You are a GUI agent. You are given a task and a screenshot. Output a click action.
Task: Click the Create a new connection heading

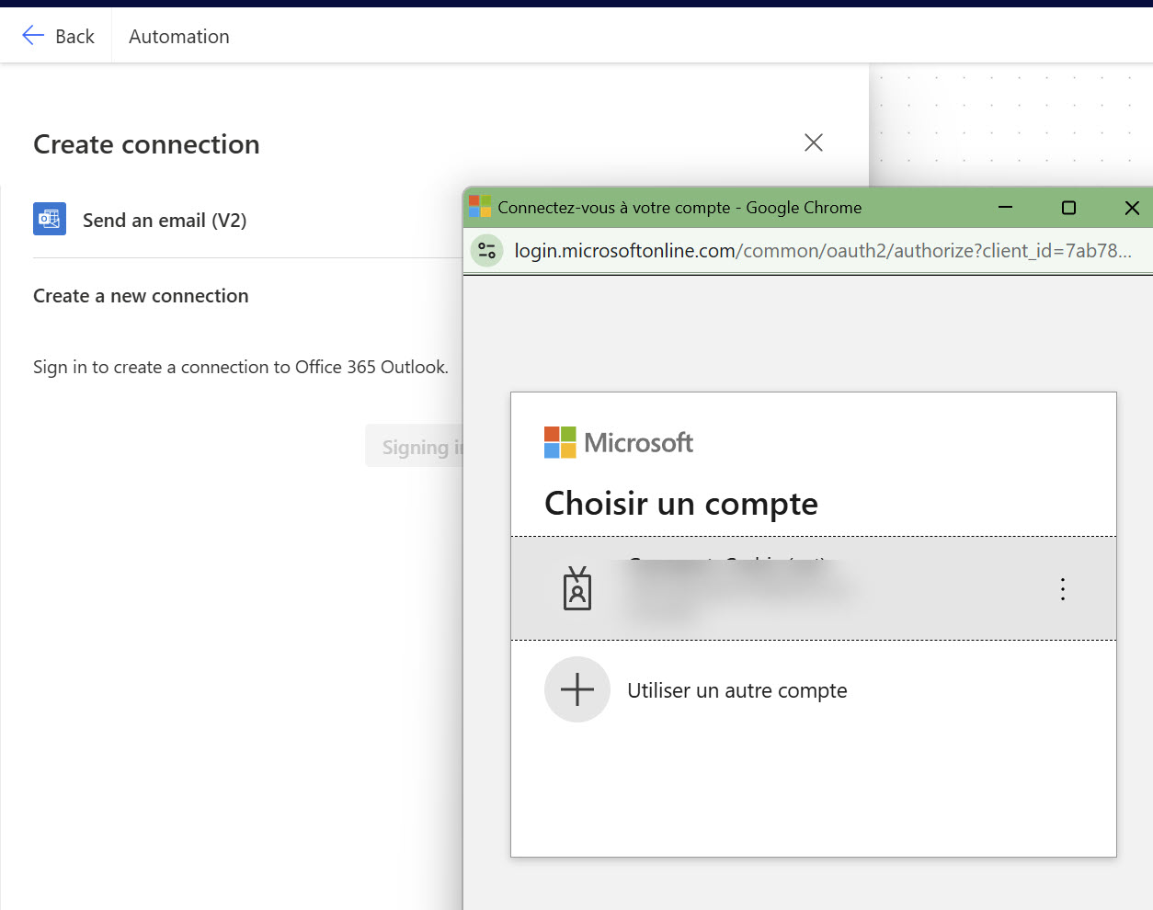[x=141, y=296]
